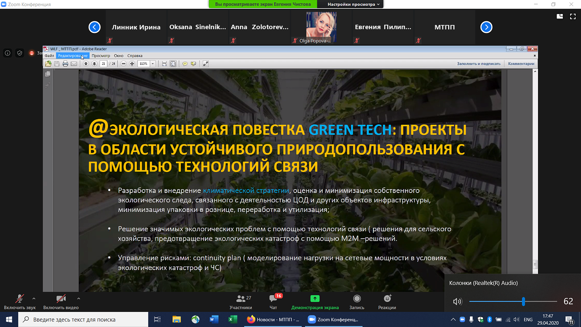Open page thumbnails panel in Reader sidebar
Viewport: 581px width, 327px height.
48,74
